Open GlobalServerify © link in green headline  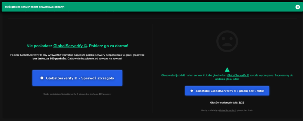click(70, 46)
